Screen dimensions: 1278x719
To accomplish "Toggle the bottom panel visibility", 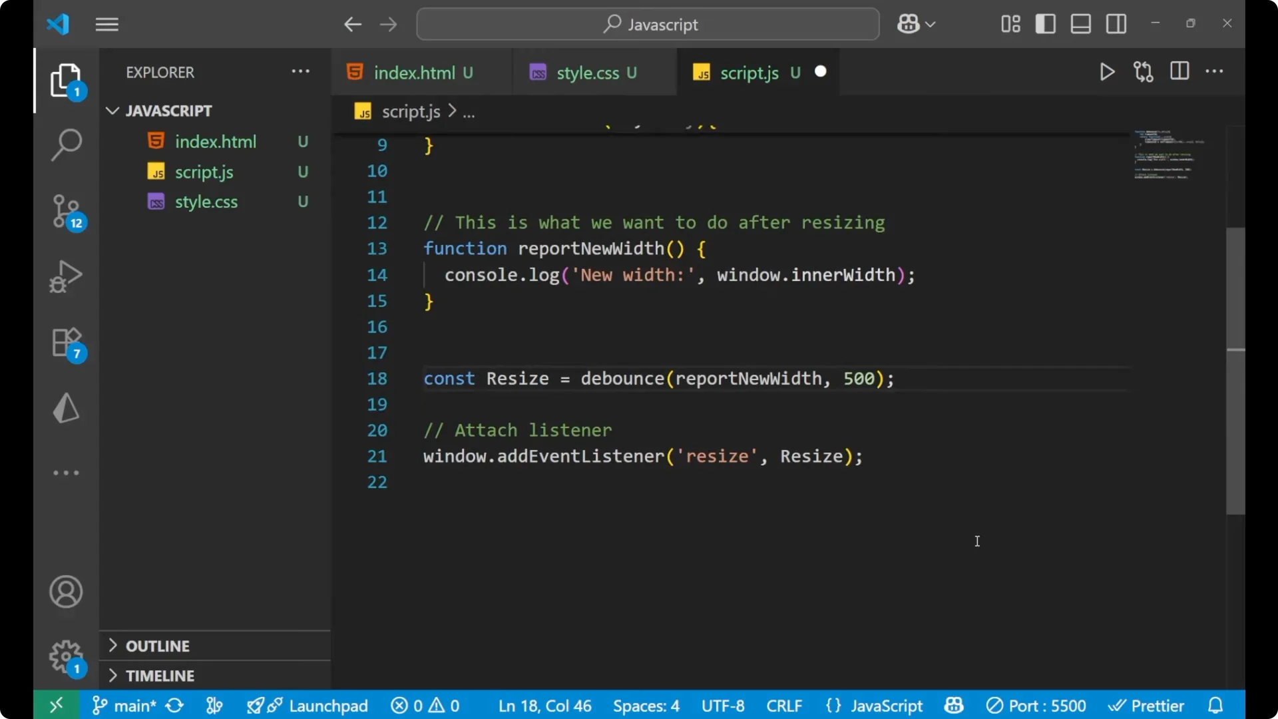I will (1080, 23).
